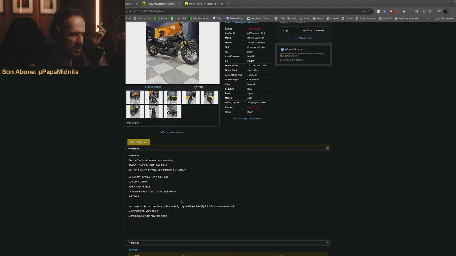Switch to the second Harley-Davidson Softail browser tab
Screen dimensions: 456x256
tap(203, 4)
